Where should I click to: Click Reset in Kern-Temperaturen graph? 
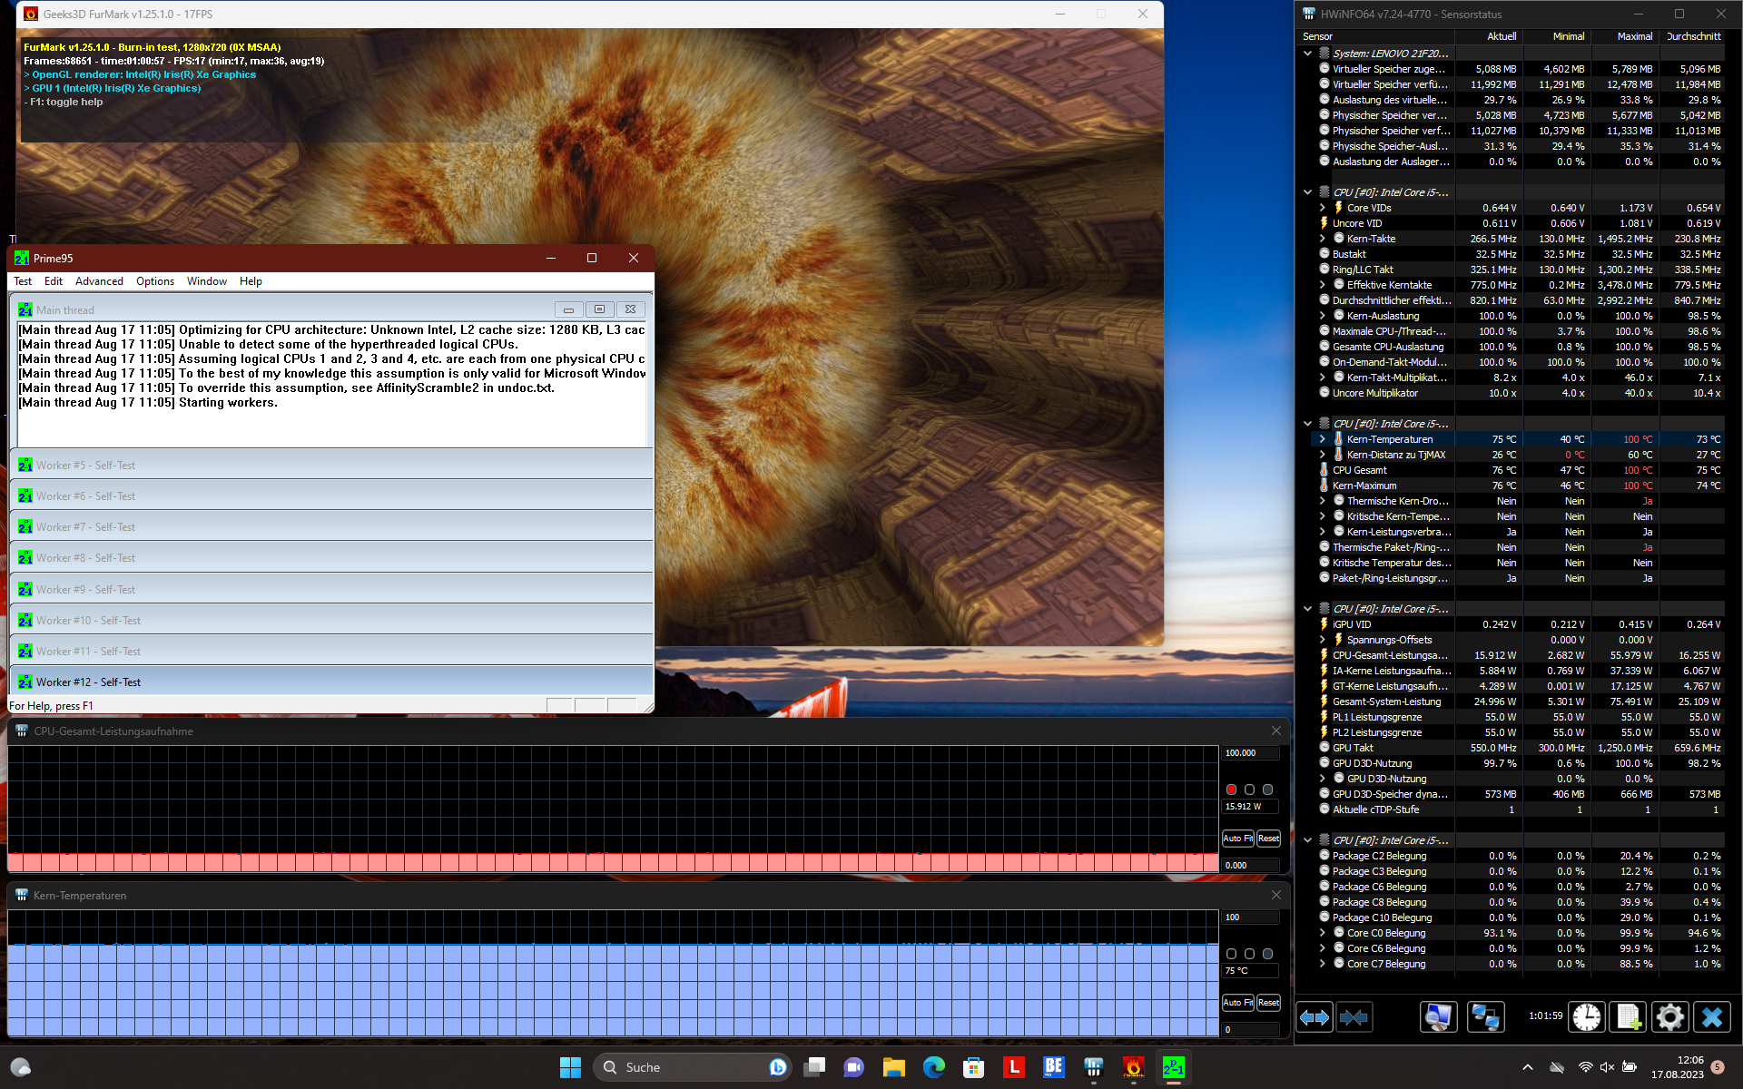[x=1268, y=1003]
